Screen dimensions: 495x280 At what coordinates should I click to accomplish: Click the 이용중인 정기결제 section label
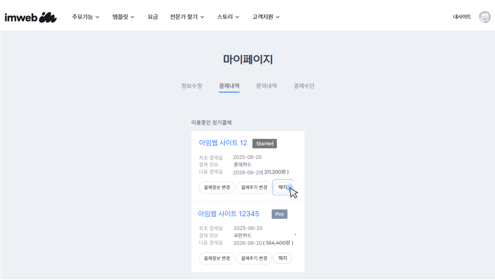(x=211, y=123)
